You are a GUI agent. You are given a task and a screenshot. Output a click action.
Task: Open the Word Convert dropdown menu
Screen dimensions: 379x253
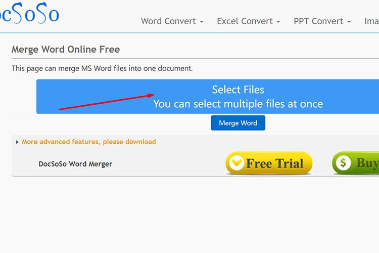click(x=172, y=21)
